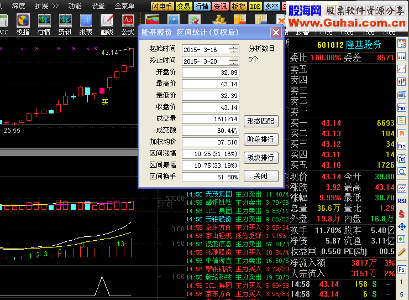Click the pencil icon in right sidebar
The width and height of the screenshot is (409, 300).
pyautogui.click(x=402, y=252)
